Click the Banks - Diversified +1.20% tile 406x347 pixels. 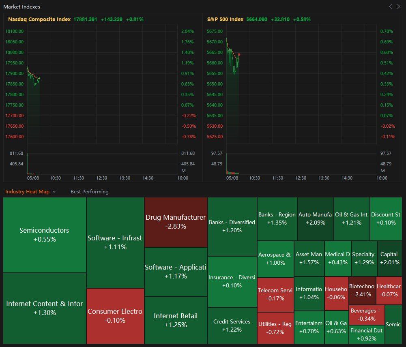(x=232, y=227)
